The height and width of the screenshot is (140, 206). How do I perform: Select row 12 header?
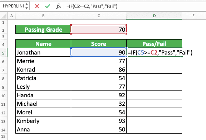coord(4,113)
